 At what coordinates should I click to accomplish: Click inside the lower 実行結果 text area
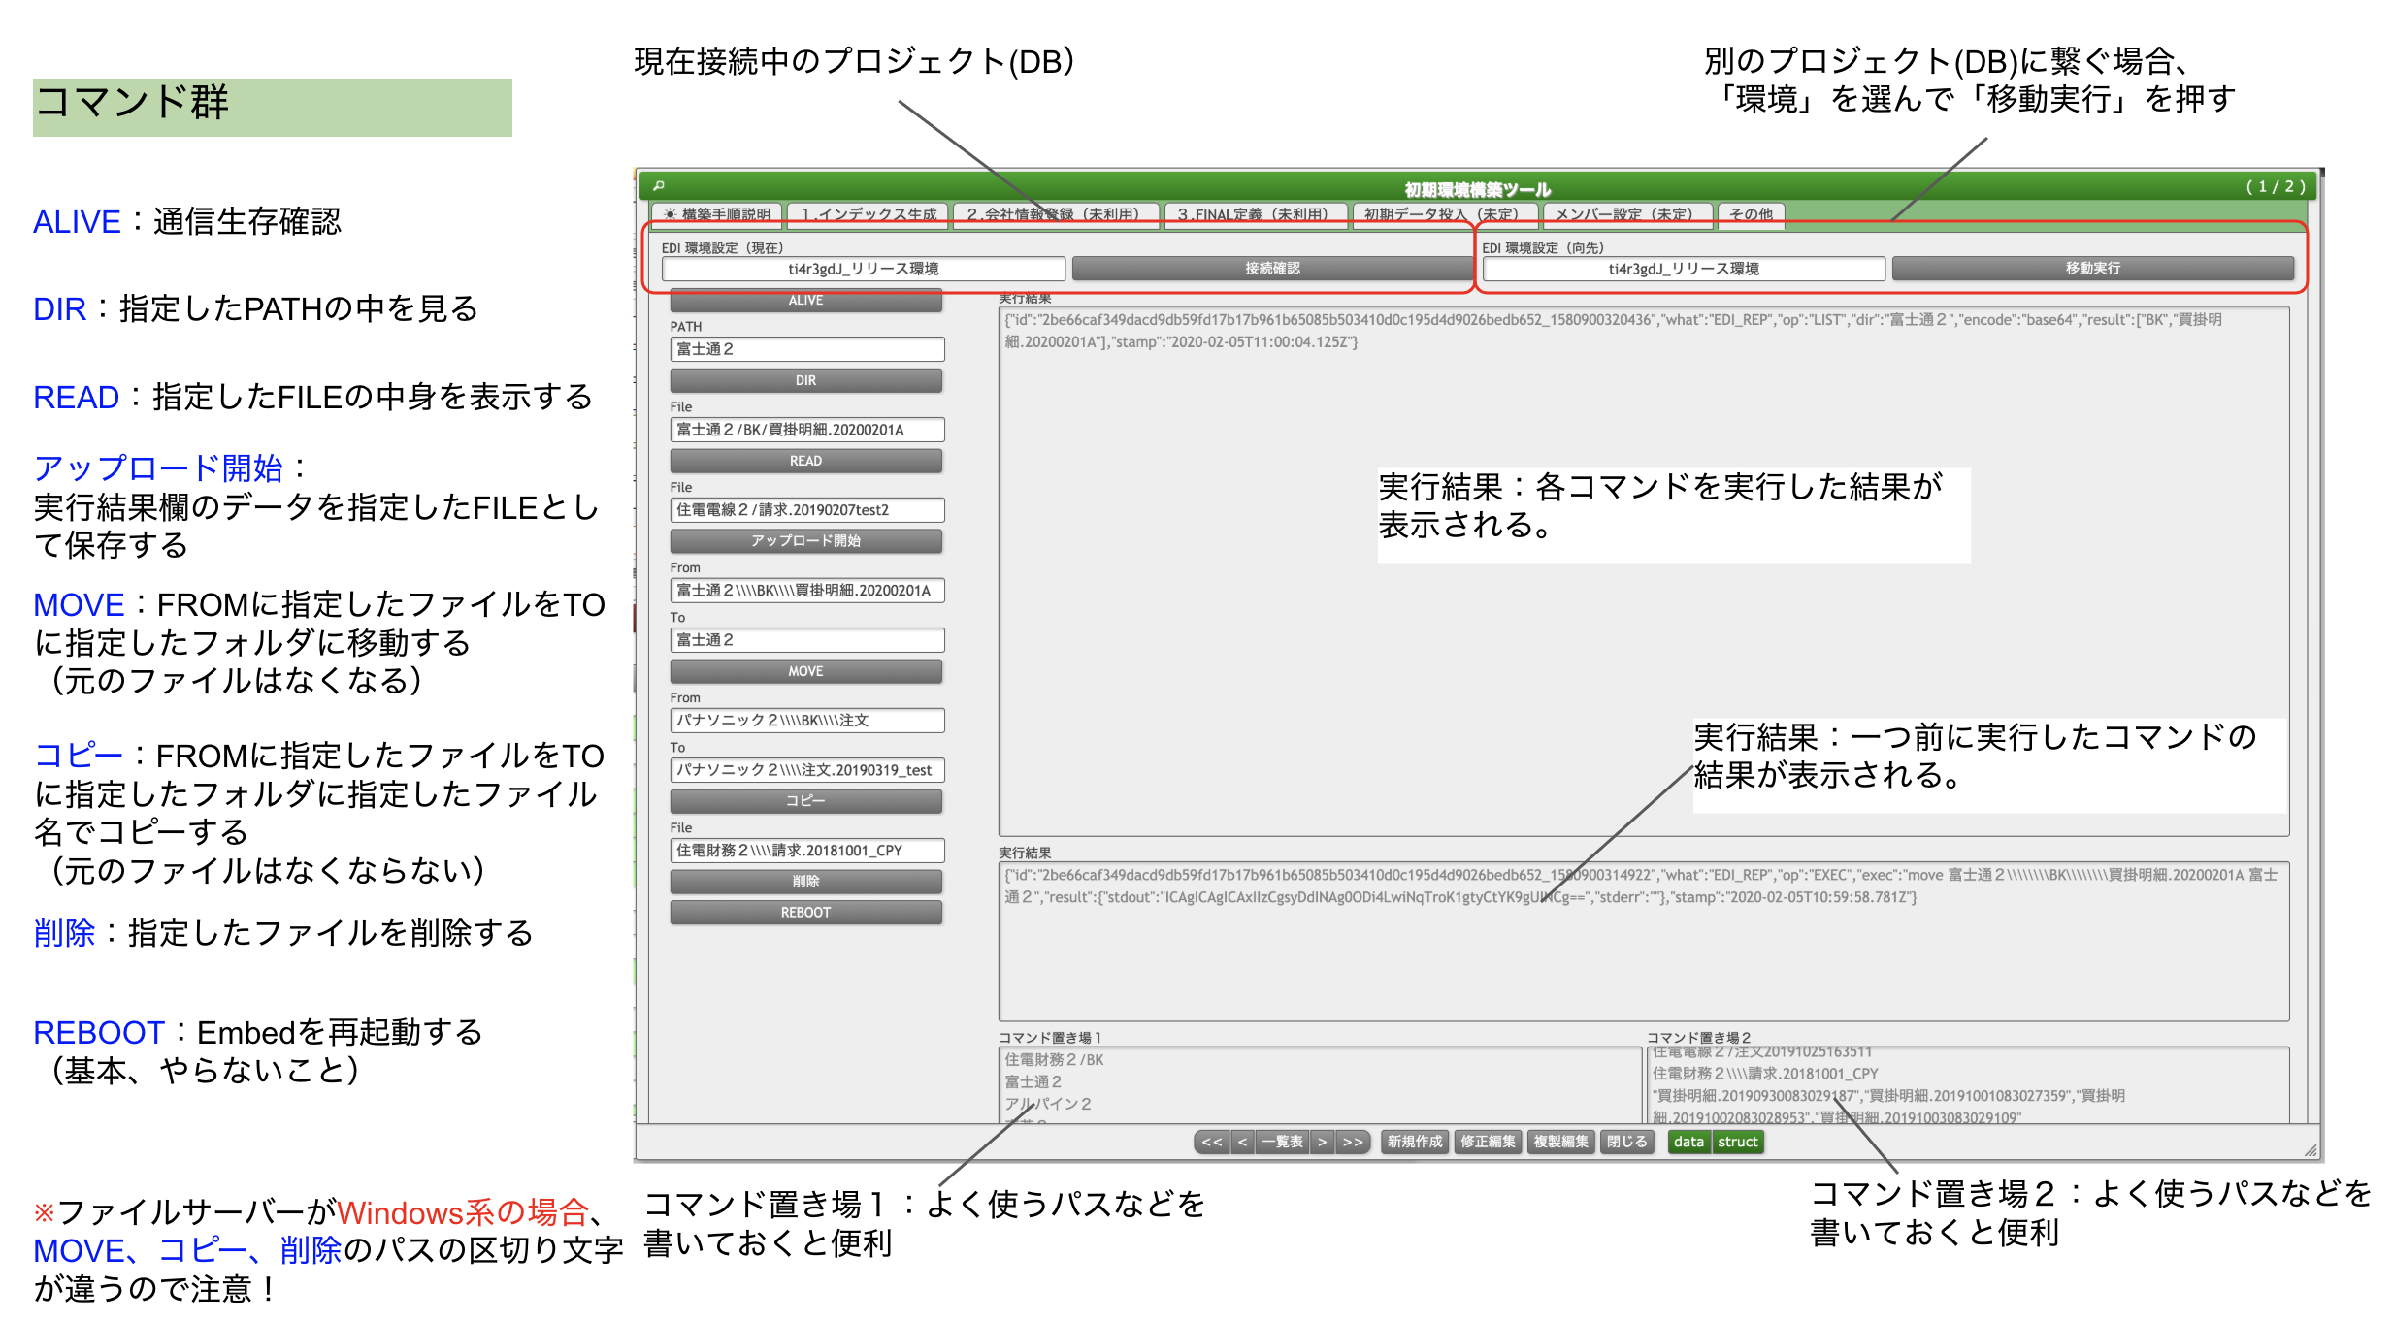pyautogui.click(x=1644, y=941)
